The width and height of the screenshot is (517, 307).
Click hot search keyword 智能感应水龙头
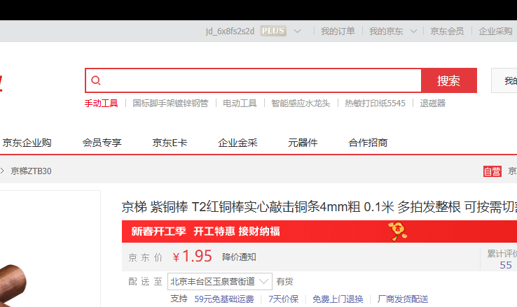pos(301,103)
